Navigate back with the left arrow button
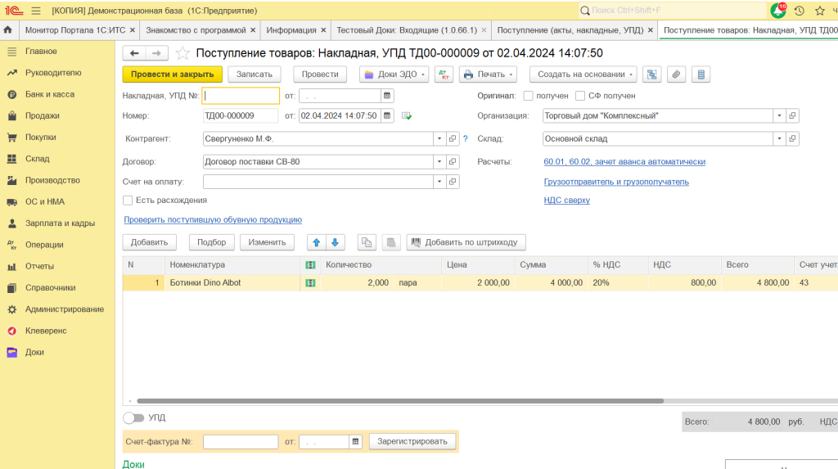Viewport: 838px width, 469px height. tap(134, 53)
